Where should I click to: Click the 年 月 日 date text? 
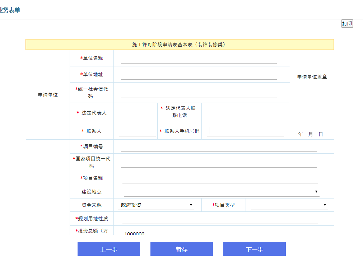pyautogui.click(x=311, y=134)
